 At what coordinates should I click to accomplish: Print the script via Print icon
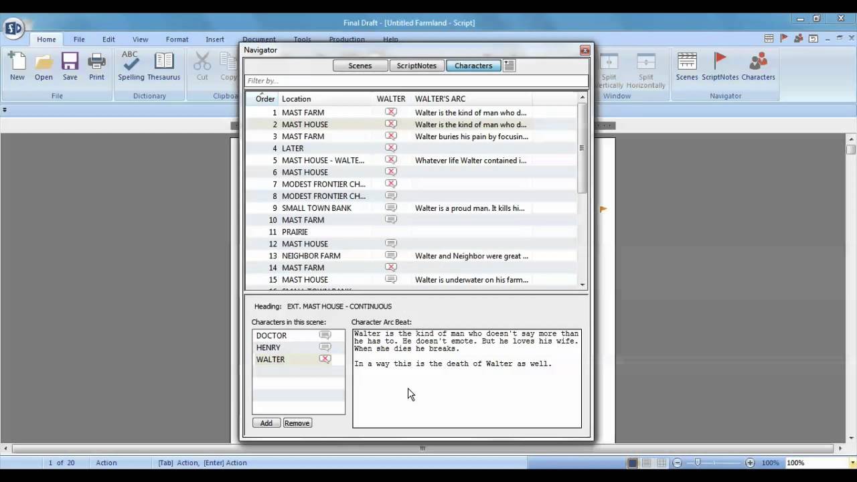tap(96, 66)
